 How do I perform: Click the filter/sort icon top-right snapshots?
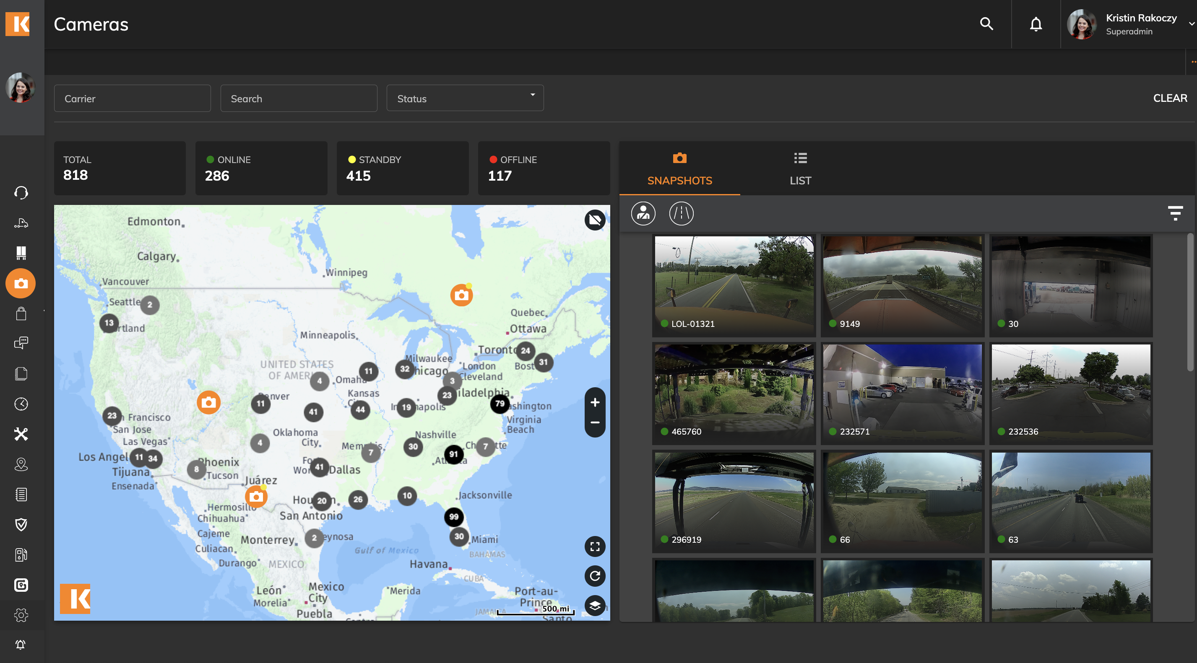tap(1176, 213)
